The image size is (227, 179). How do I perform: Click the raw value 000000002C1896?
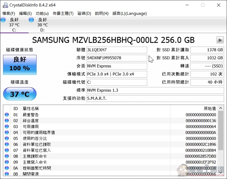201,144
